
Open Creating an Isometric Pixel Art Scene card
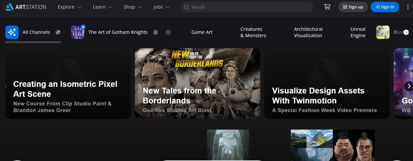point(68,84)
